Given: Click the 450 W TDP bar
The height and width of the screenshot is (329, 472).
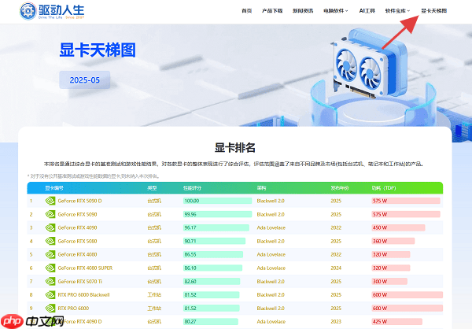Looking at the screenshot, I should pos(398,227).
